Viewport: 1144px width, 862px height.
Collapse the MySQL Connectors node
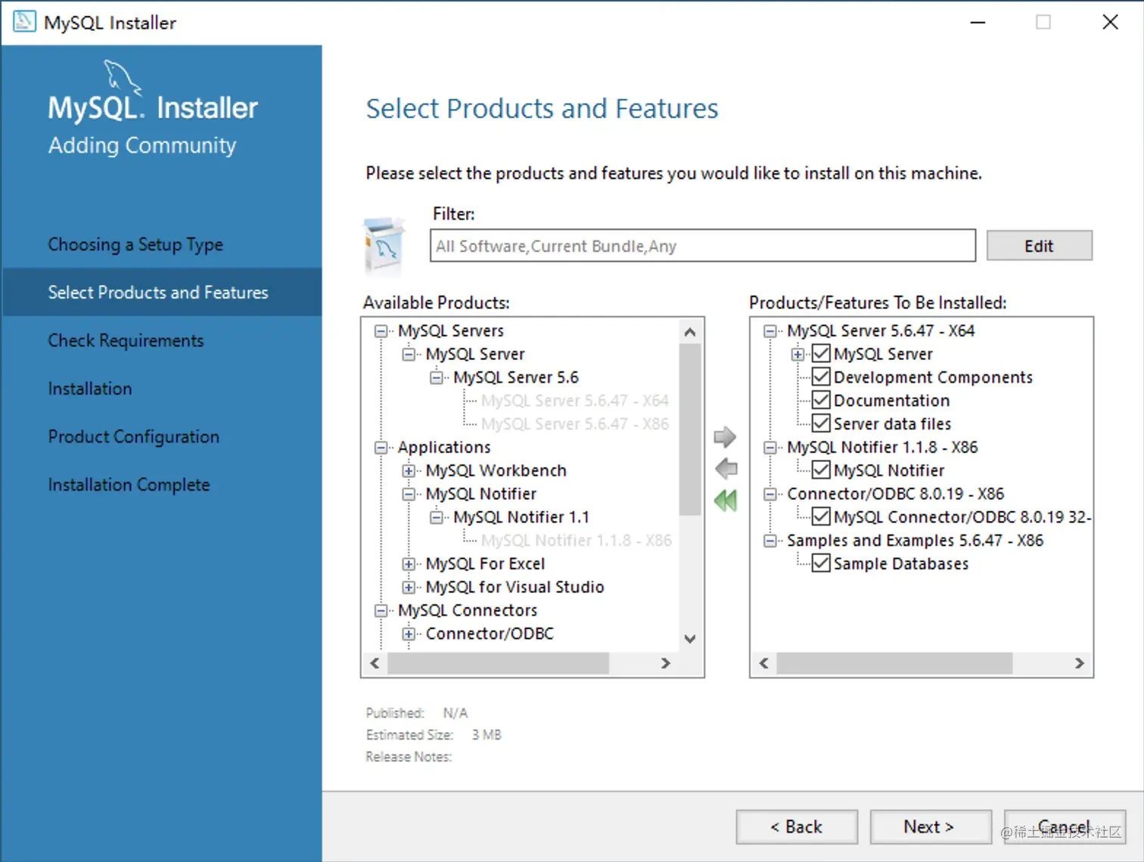(381, 610)
